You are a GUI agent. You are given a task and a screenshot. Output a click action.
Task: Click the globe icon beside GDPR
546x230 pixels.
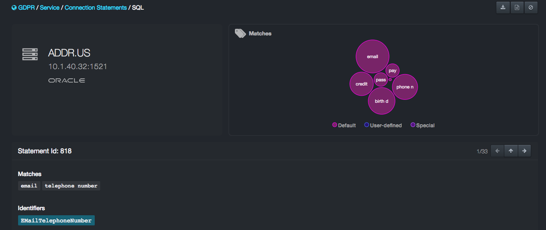click(14, 8)
